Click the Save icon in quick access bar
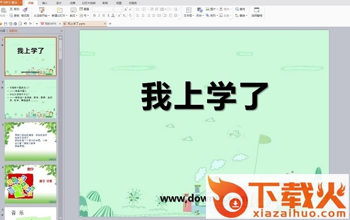Image resolution: width=350 pixels, height=220 pixels. pos(6,24)
